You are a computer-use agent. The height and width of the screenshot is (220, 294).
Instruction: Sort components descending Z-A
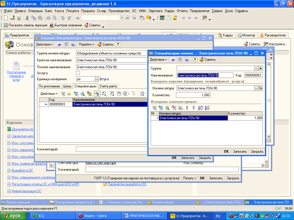click(207, 108)
